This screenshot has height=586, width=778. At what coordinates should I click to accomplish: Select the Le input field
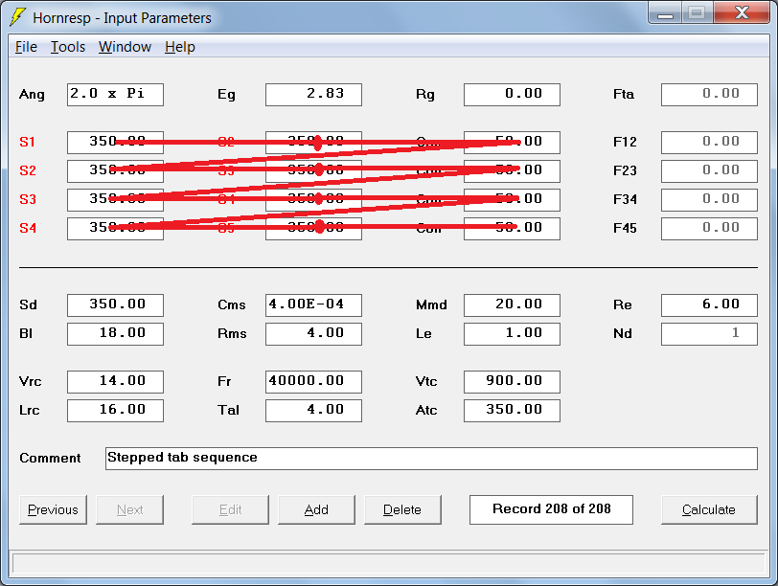click(512, 333)
